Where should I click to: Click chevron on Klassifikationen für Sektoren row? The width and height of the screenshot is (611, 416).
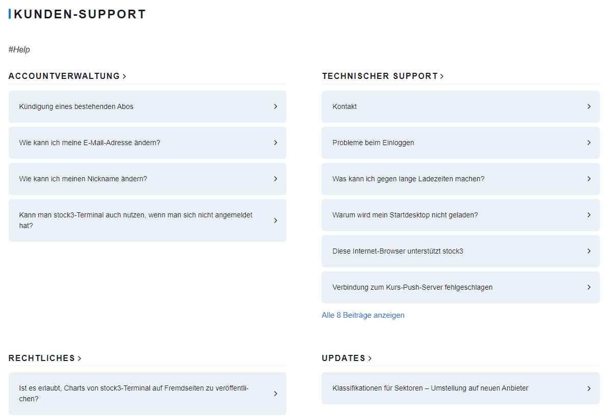coord(589,389)
